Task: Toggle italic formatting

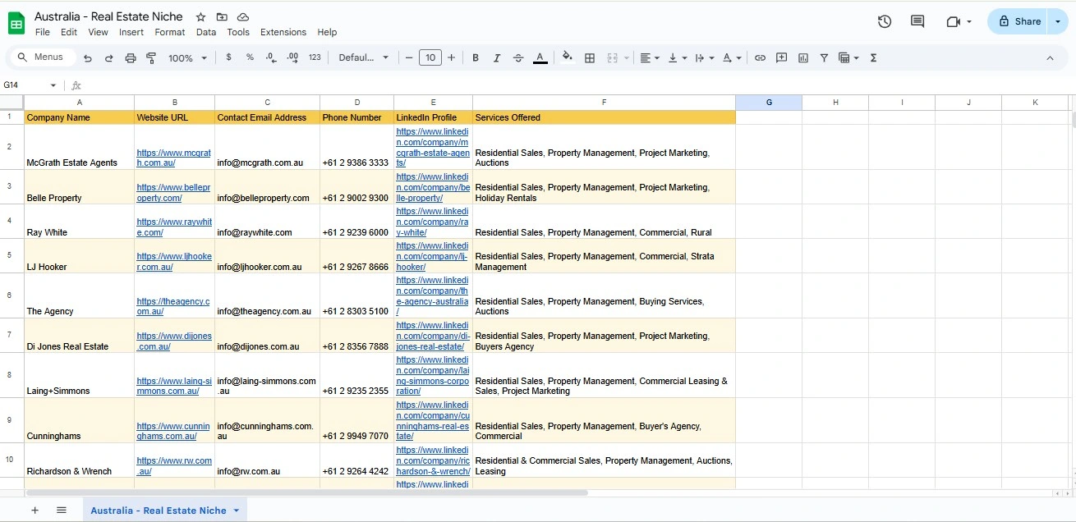Action: tap(497, 57)
